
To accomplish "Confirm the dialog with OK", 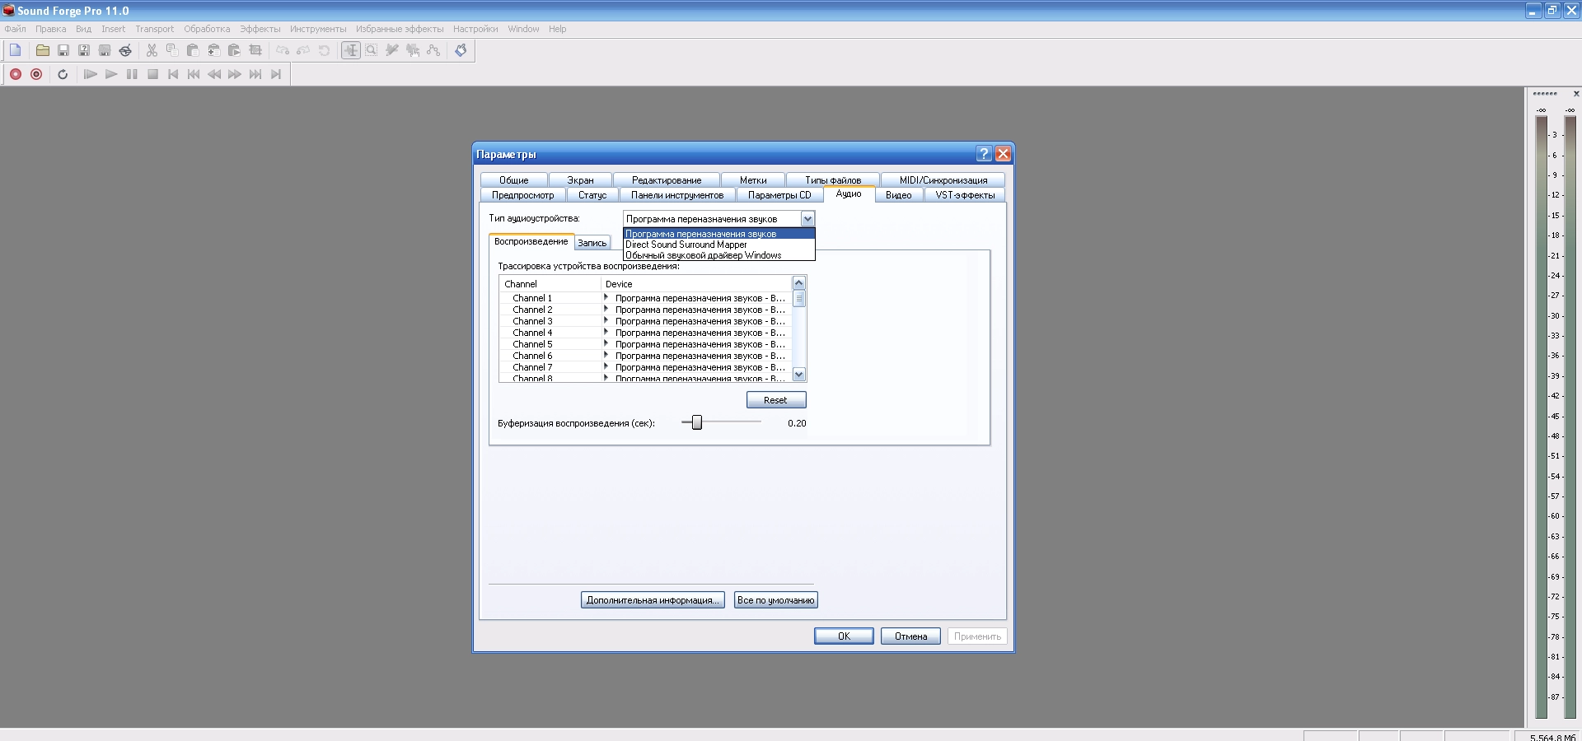I will tap(844, 636).
